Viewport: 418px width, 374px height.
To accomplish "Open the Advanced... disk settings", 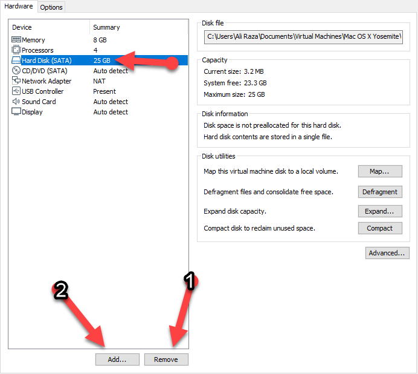I will [387, 253].
